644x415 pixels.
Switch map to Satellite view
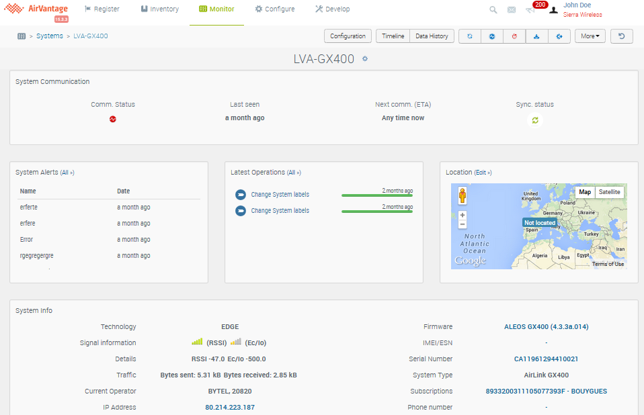pos(610,192)
